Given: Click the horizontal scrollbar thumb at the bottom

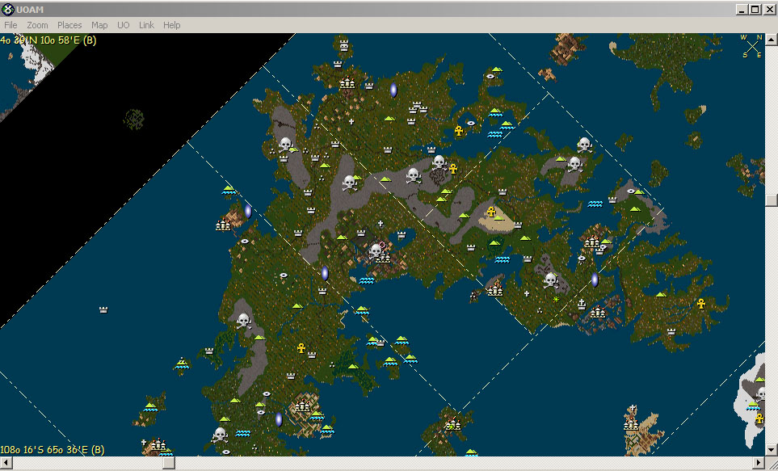Looking at the screenshot, I should coord(168,463).
